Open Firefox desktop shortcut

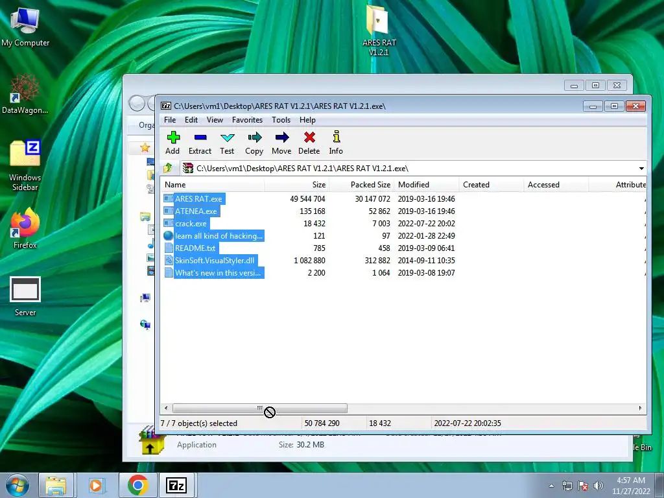coord(25,229)
